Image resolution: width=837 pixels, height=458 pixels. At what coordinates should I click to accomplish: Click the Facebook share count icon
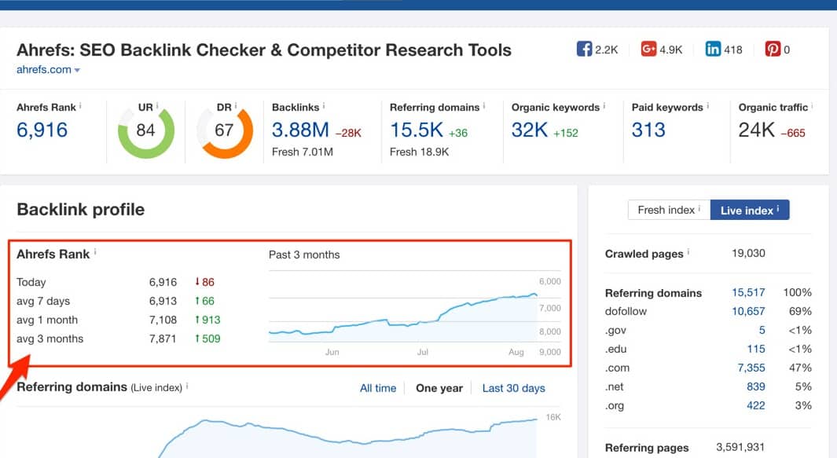[584, 49]
